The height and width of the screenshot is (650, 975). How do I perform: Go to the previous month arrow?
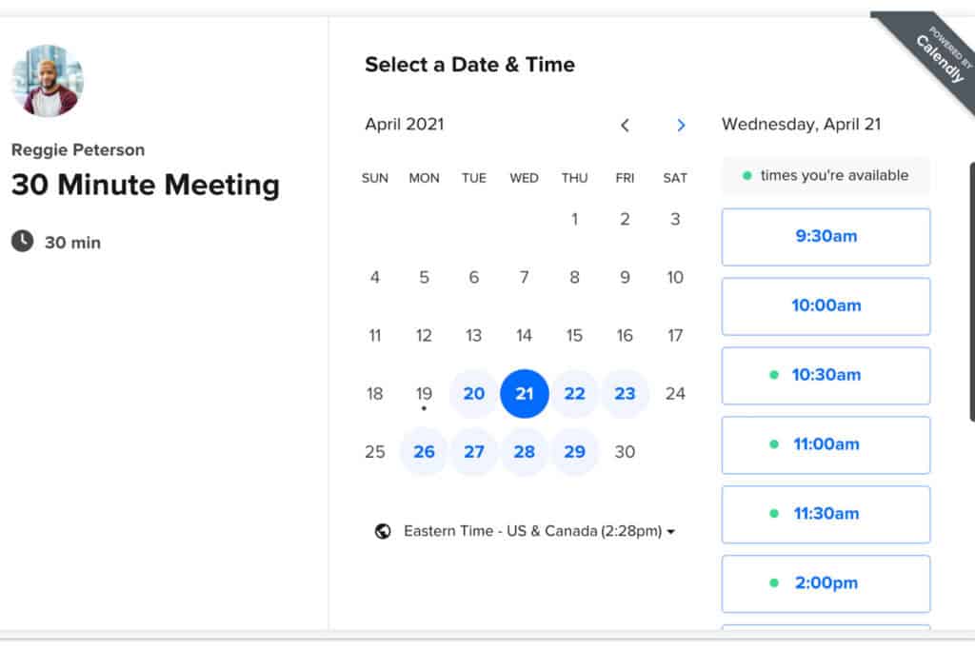tap(625, 125)
